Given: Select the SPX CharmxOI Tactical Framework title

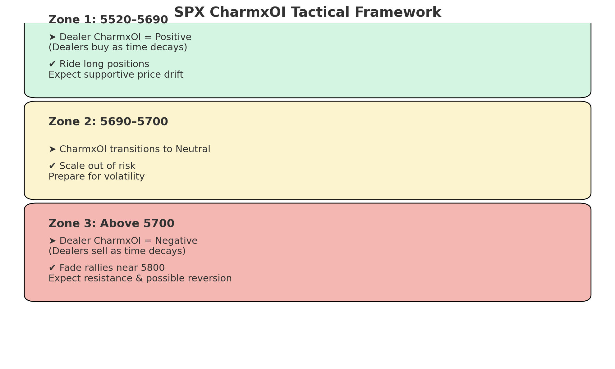Looking at the screenshot, I should tap(307, 12).
